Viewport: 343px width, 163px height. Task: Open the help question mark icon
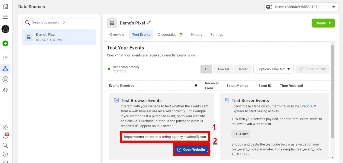tap(5, 154)
